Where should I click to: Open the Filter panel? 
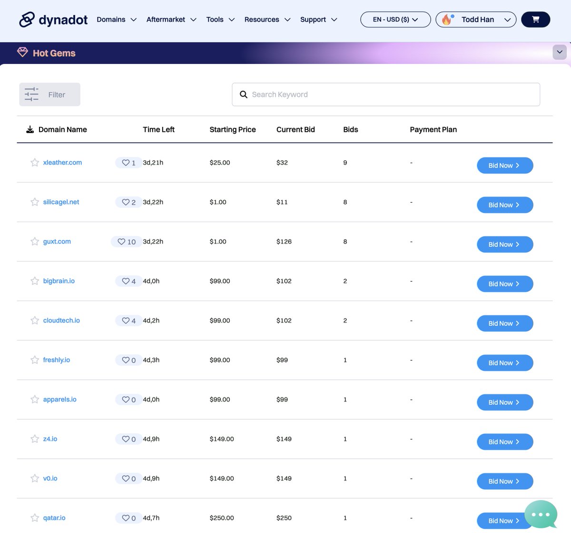click(49, 95)
